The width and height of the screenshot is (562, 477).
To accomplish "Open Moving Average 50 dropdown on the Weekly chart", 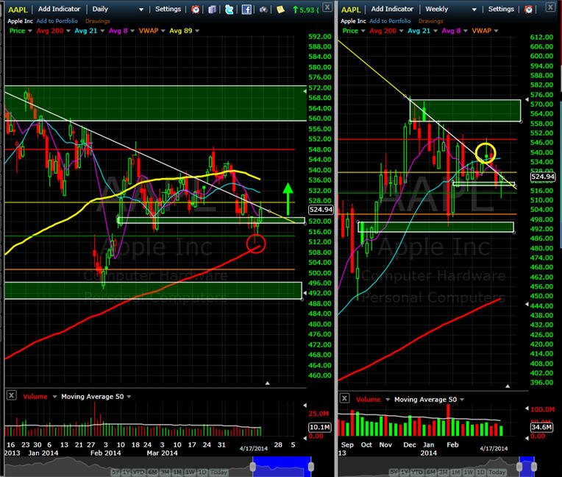I will (x=462, y=400).
